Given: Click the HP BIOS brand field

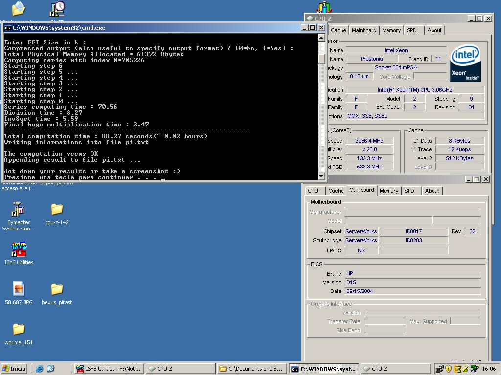Looking at the screenshot, I should (413, 273).
